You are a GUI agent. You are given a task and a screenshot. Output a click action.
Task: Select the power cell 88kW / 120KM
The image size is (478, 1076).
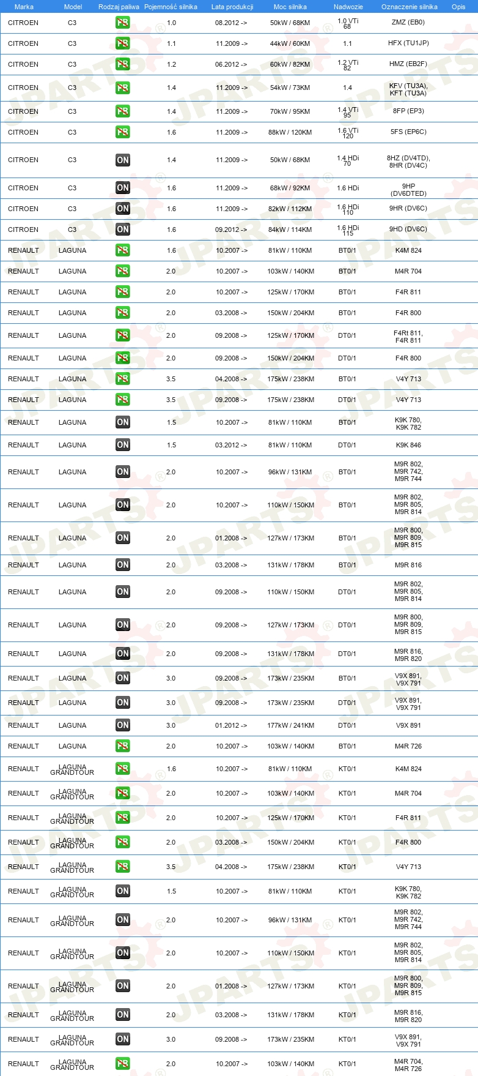pos(290,132)
